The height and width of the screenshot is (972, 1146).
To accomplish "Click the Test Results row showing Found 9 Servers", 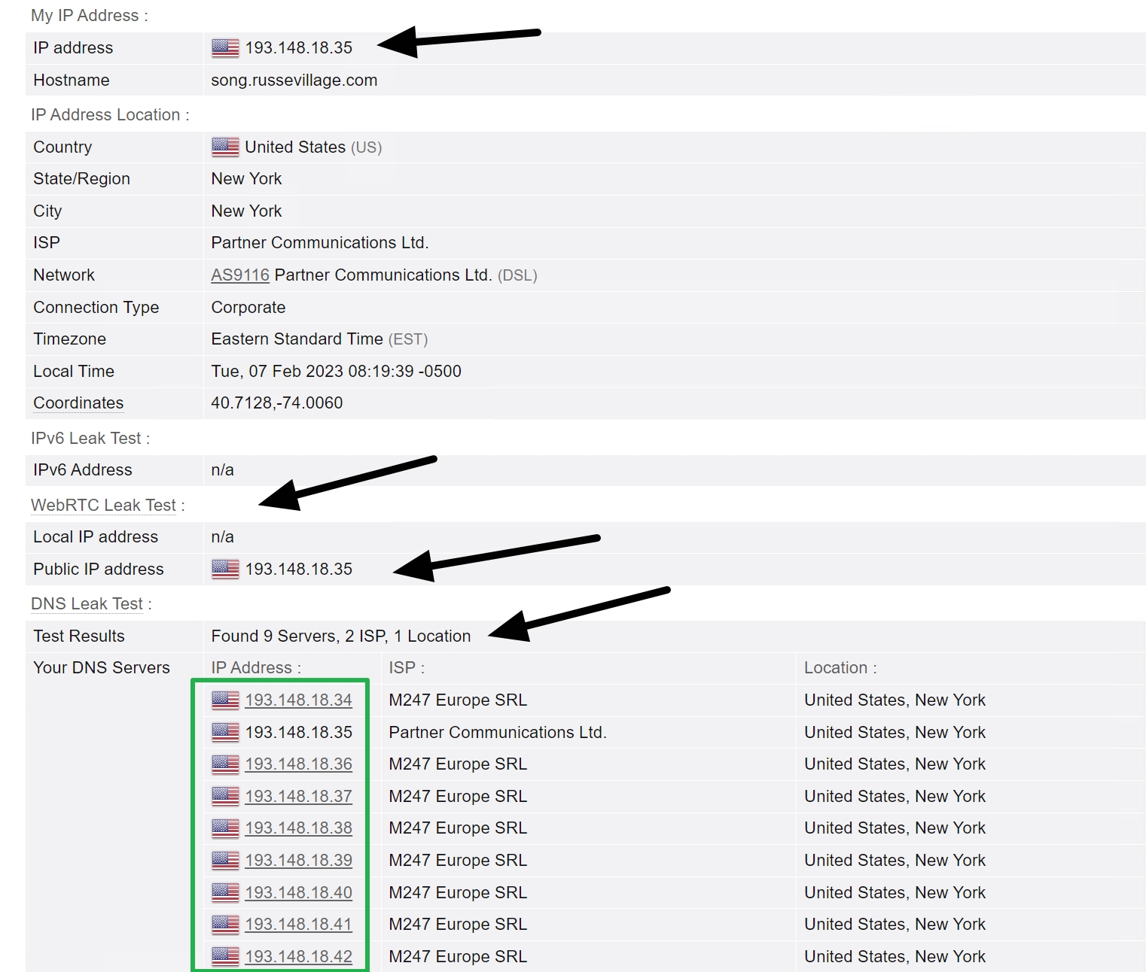I will [340, 636].
